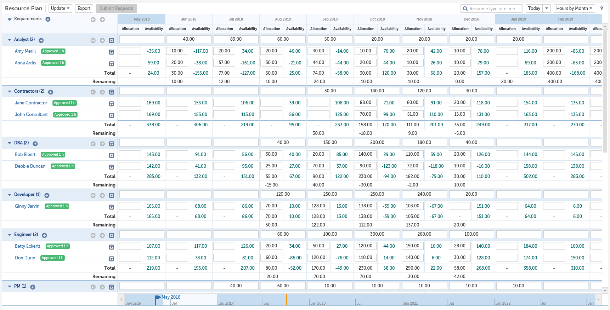Click the left arrow on the Contractors row
The height and width of the screenshot is (310, 610).
[x=93, y=92]
